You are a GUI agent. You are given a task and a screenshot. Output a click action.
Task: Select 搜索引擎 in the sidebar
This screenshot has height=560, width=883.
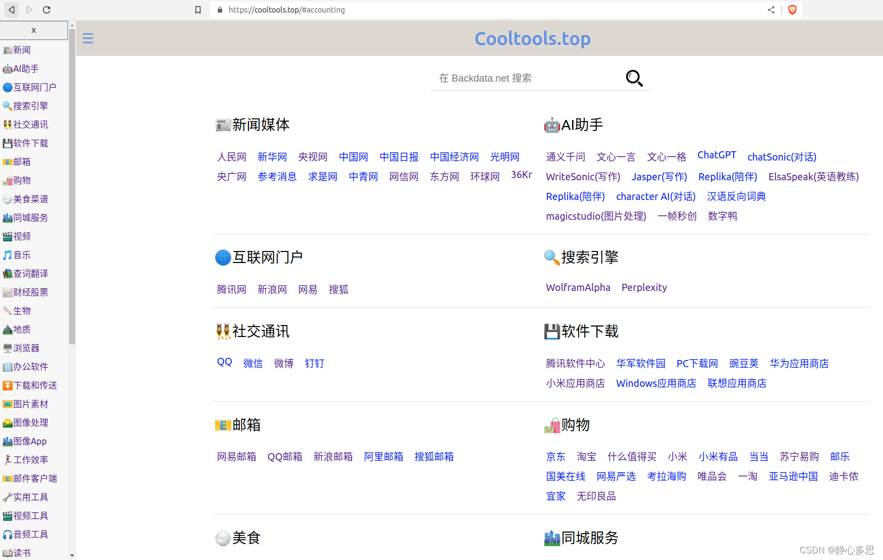(25, 106)
